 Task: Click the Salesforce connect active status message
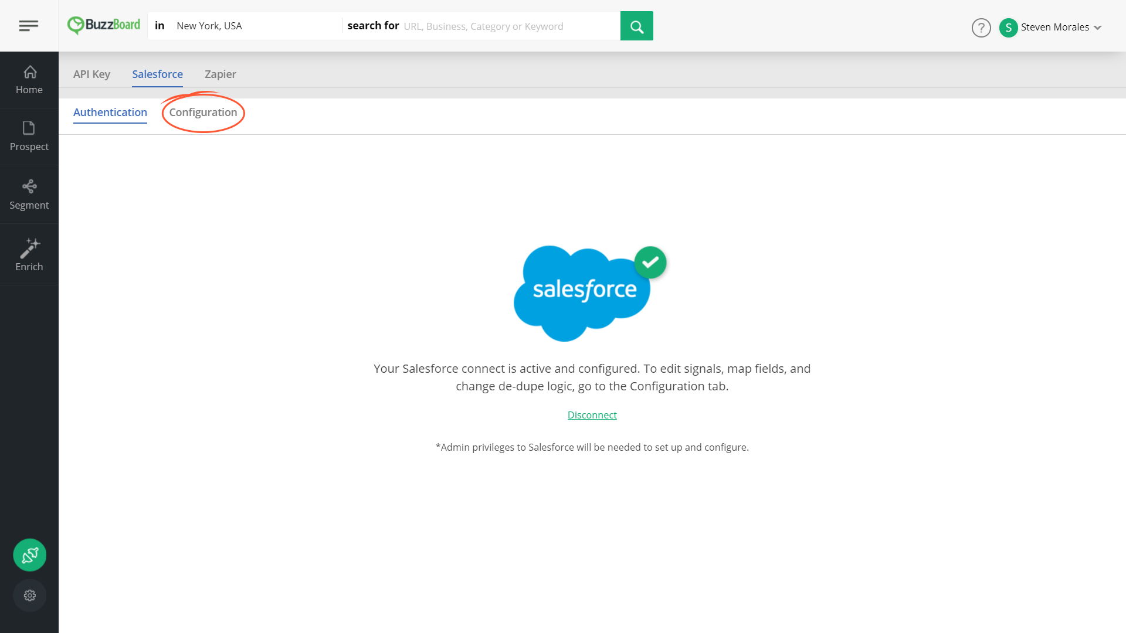[x=592, y=377]
